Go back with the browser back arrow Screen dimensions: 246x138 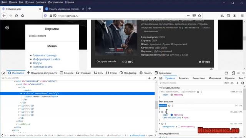[x=4, y=16]
